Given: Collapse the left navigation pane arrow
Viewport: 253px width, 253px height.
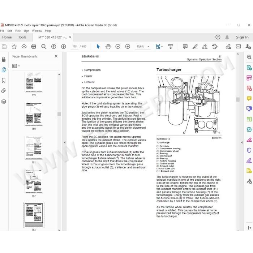Looking at the screenshot, I should pos(65,142).
